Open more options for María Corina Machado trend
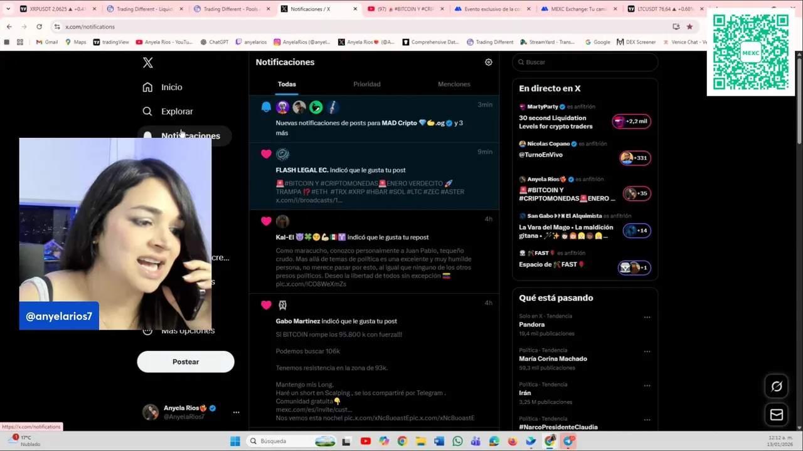This screenshot has width=803, height=451. click(647, 351)
